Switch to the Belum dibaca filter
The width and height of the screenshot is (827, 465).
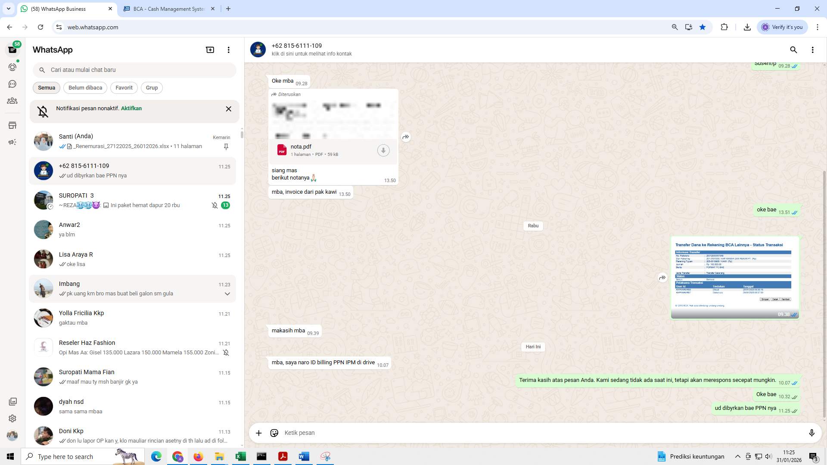click(85, 87)
